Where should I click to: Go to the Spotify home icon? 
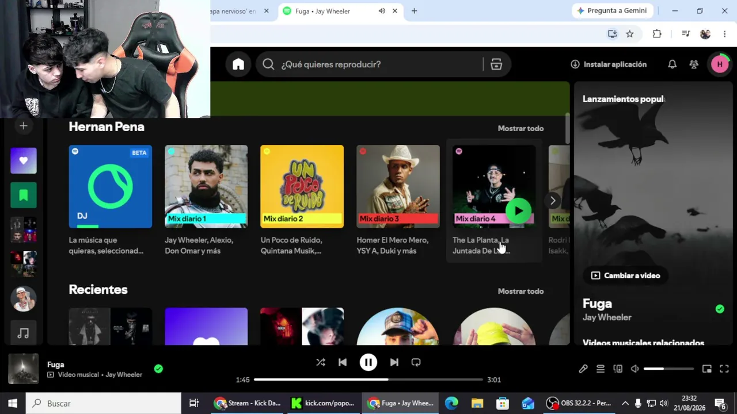238,64
